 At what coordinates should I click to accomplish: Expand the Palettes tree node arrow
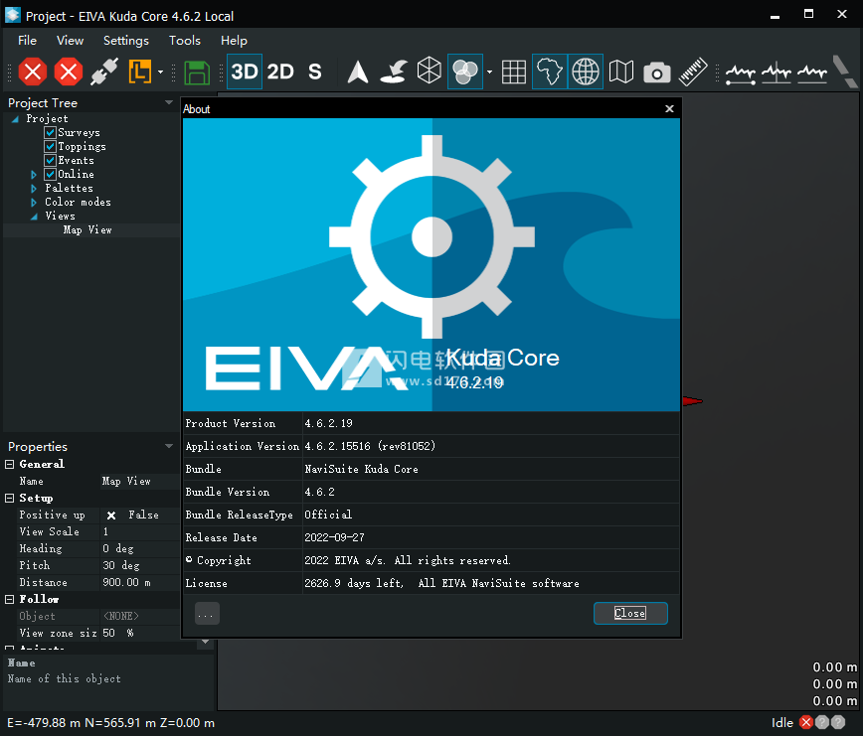click(x=34, y=189)
